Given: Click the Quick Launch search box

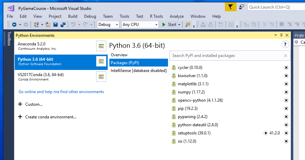Looking at the screenshot, I should pos(276,7).
